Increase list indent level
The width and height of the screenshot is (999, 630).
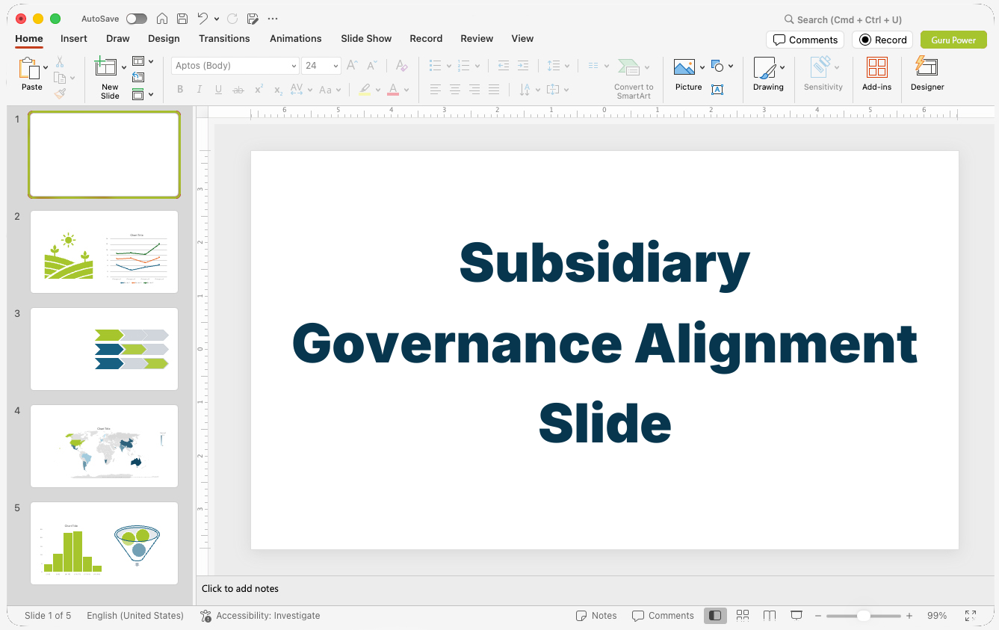pyautogui.click(x=523, y=66)
